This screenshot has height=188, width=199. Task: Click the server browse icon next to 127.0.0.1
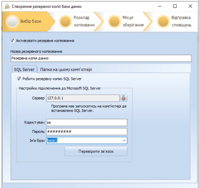click(x=123, y=98)
